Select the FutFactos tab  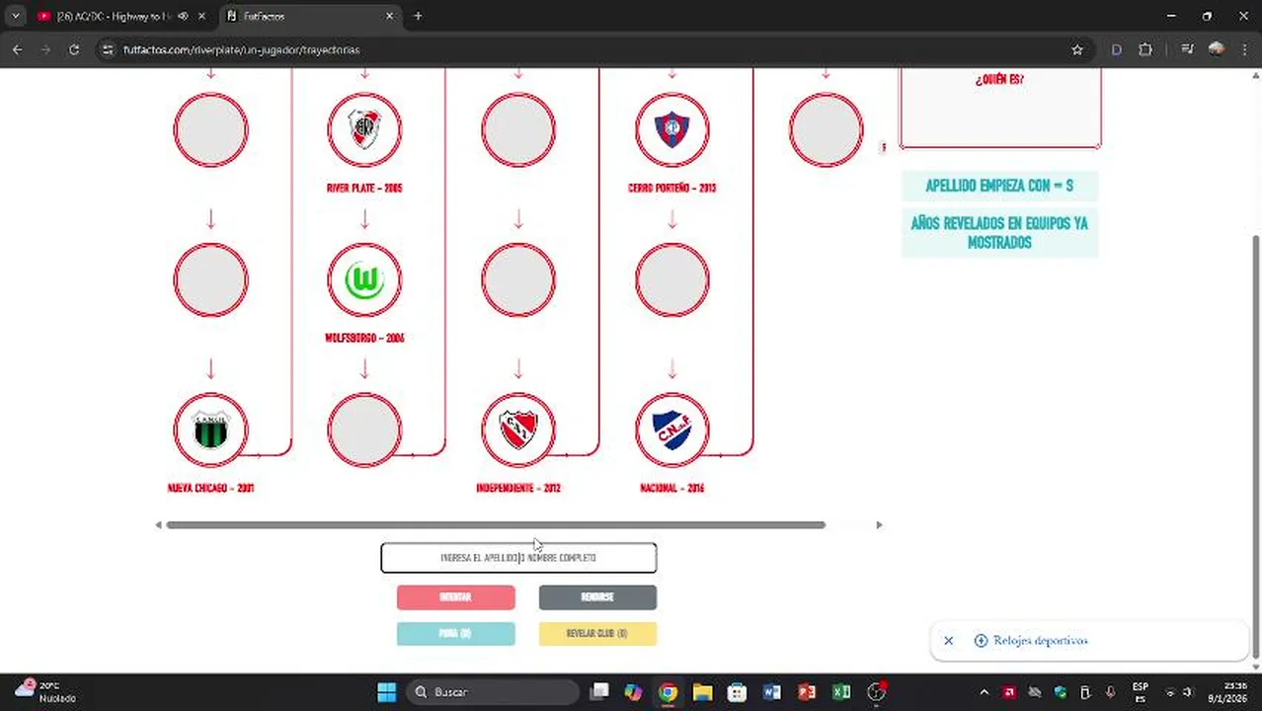(308, 16)
